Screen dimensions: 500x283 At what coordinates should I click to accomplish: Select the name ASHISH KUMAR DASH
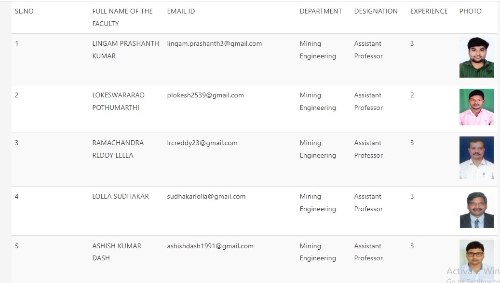click(x=117, y=252)
